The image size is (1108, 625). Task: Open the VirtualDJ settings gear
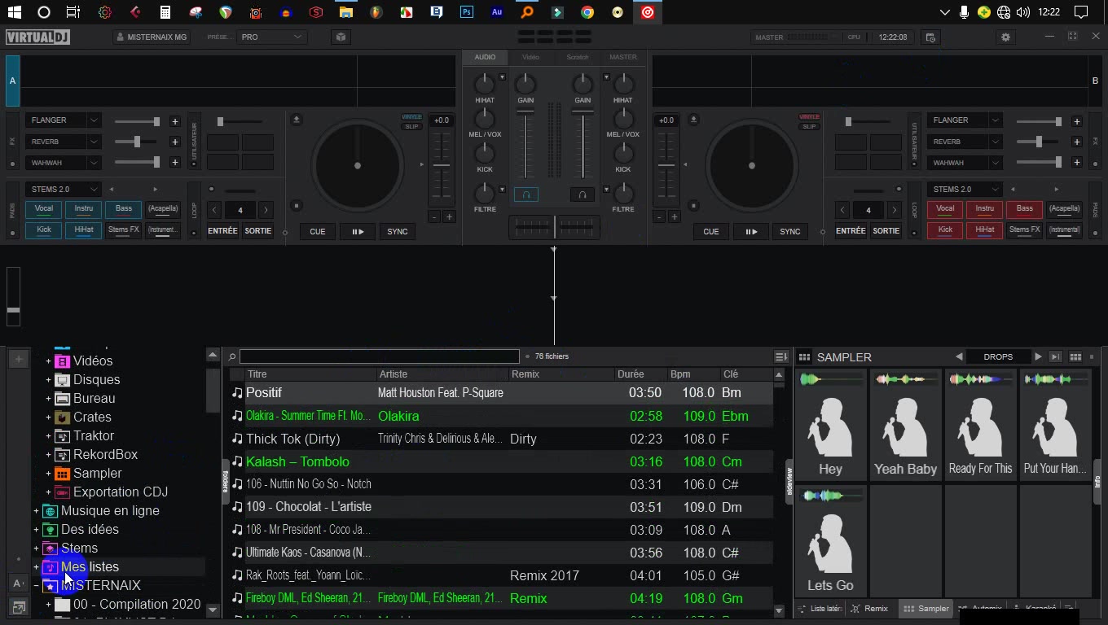1005,37
